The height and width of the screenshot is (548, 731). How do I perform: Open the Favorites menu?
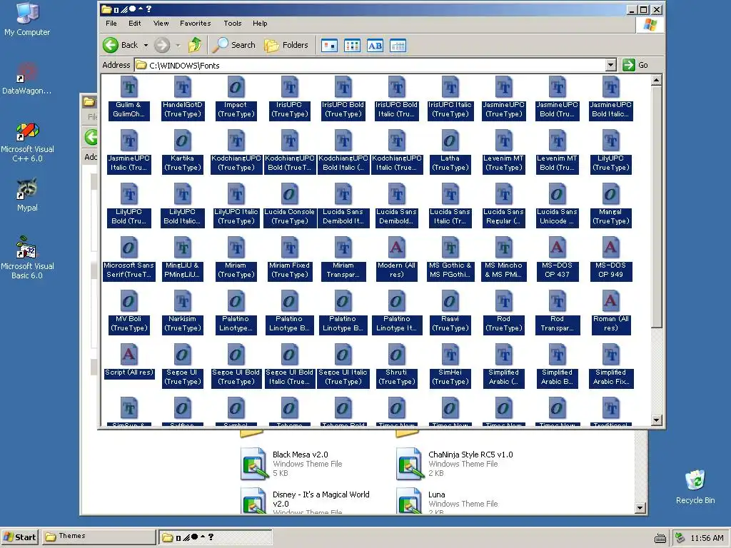[x=196, y=24]
